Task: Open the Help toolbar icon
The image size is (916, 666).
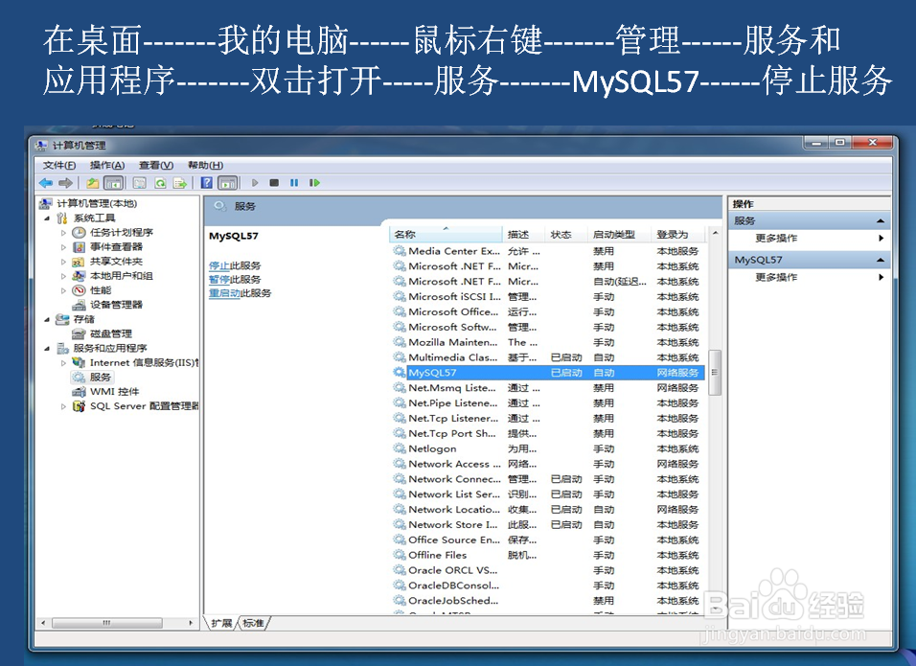Action: pyautogui.click(x=207, y=182)
